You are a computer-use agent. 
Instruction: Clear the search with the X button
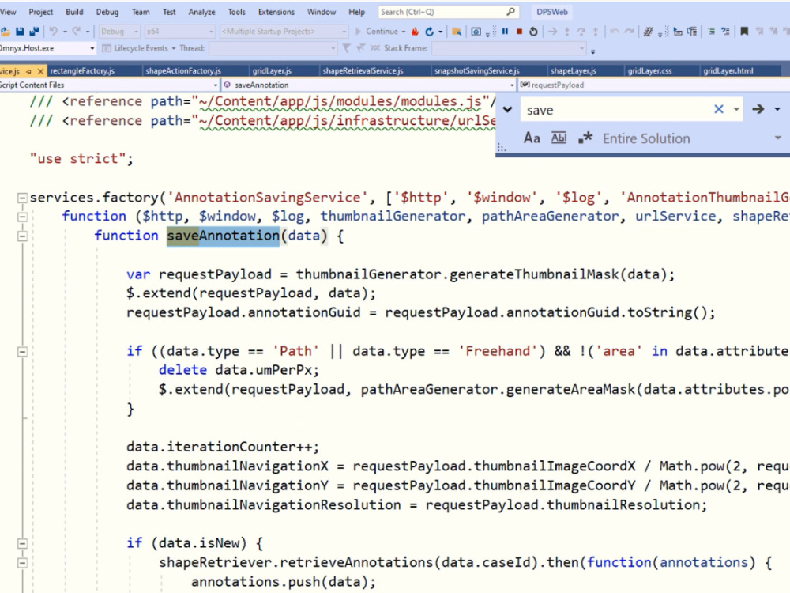[718, 109]
